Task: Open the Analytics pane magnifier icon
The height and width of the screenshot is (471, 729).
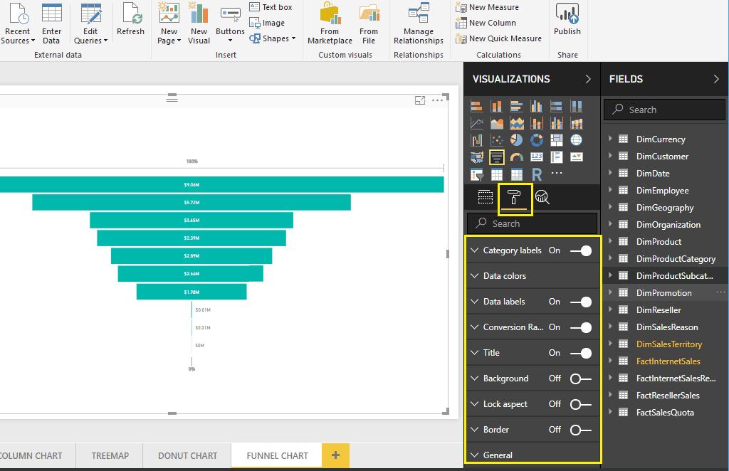Action: coord(542,198)
